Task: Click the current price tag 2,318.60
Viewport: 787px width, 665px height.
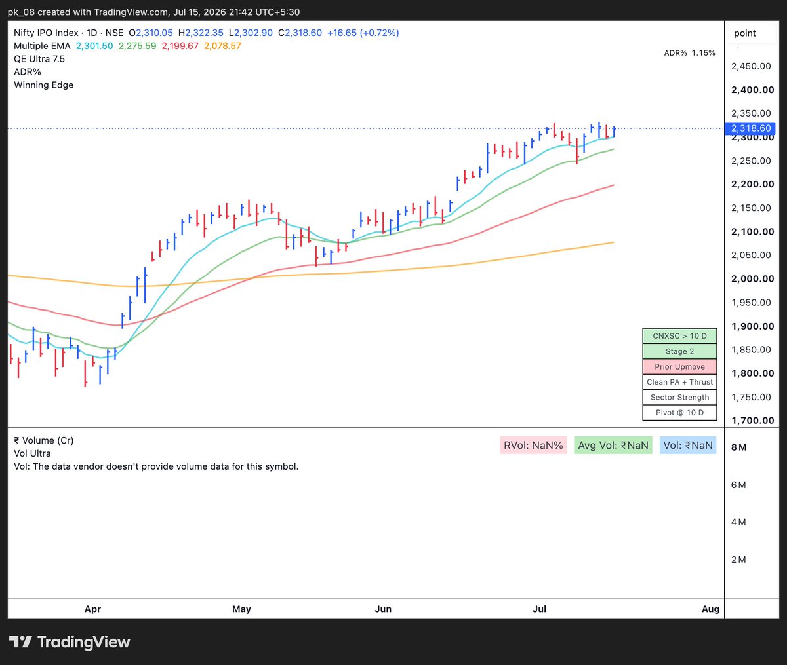Action: [x=752, y=128]
